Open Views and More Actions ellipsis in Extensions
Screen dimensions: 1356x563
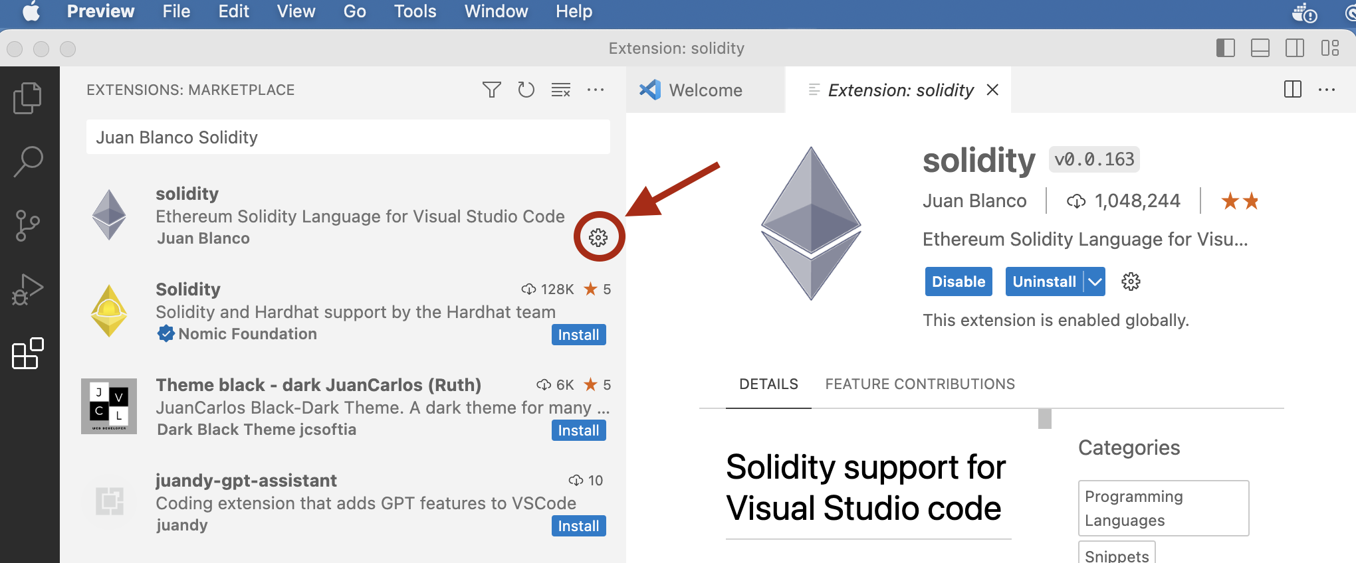pyautogui.click(x=596, y=90)
